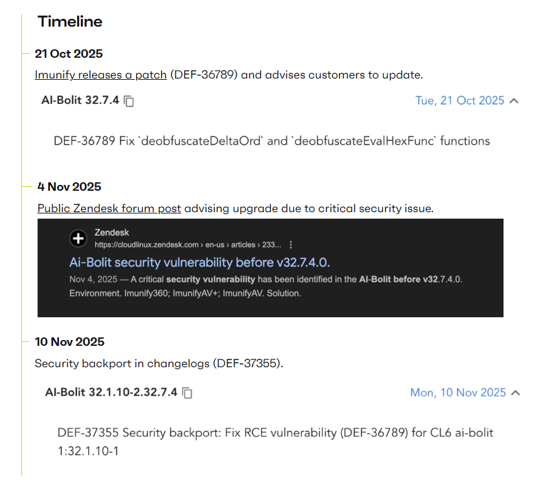Follow the "Public Zendesk forum post" link
The width and height of the screenshot is (556, 484).
click(x=109, y=208)
